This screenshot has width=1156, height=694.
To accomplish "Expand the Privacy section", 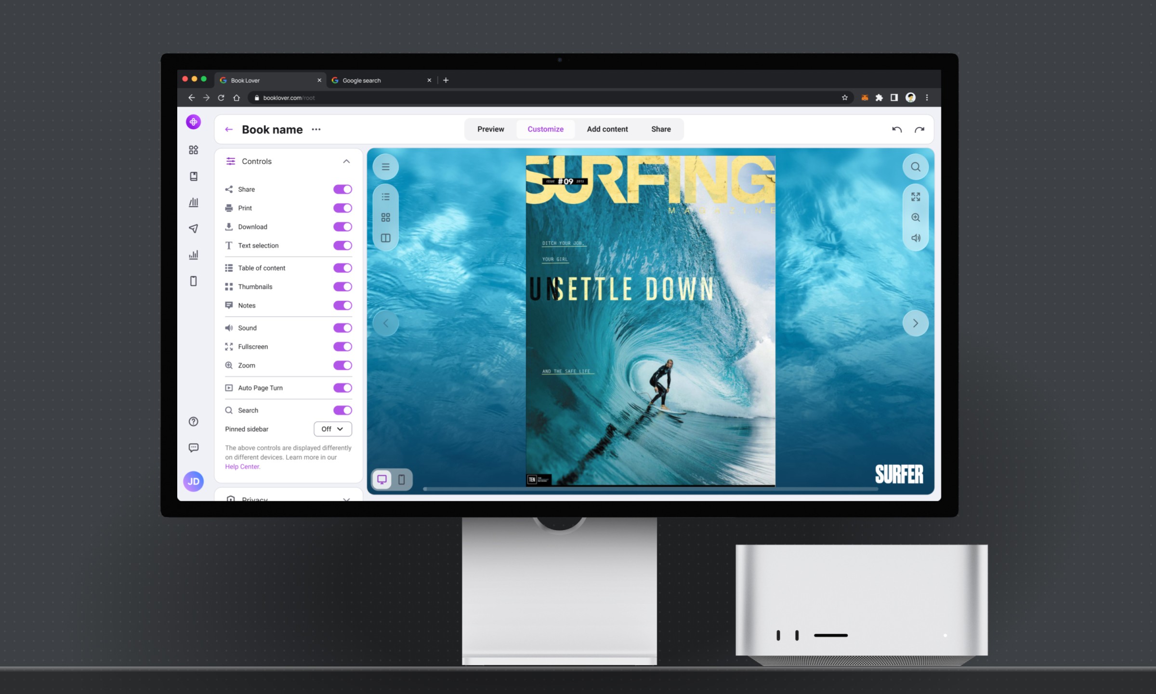I will (x=346, y=498).
